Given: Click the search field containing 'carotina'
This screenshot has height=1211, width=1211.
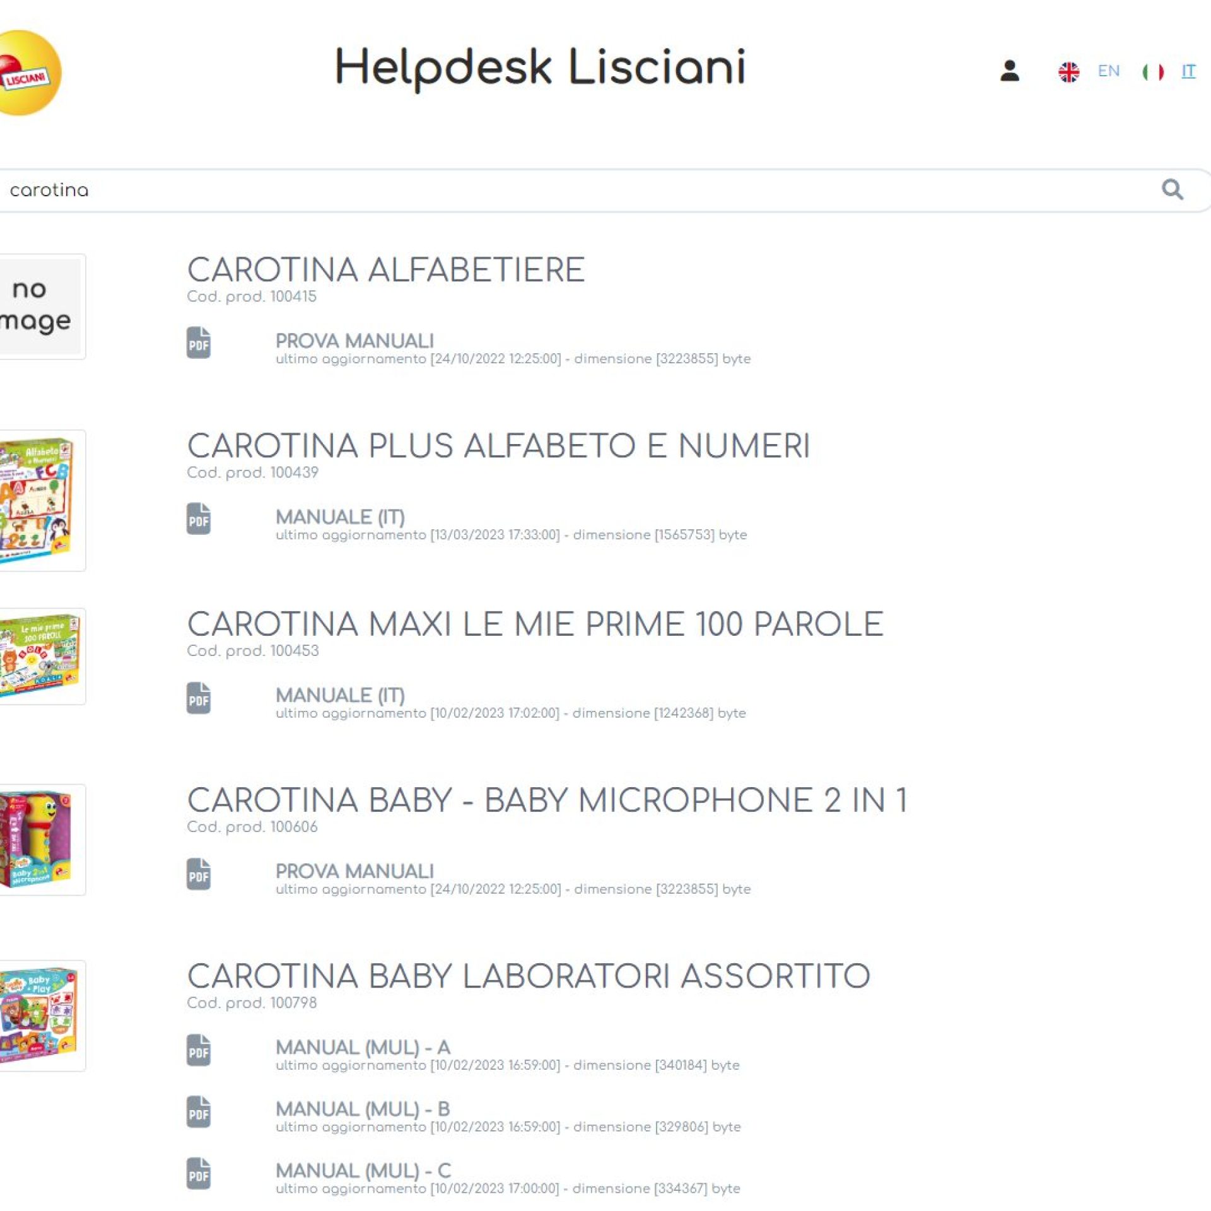Looking at the screenshot, I should (x=568, y=190).
